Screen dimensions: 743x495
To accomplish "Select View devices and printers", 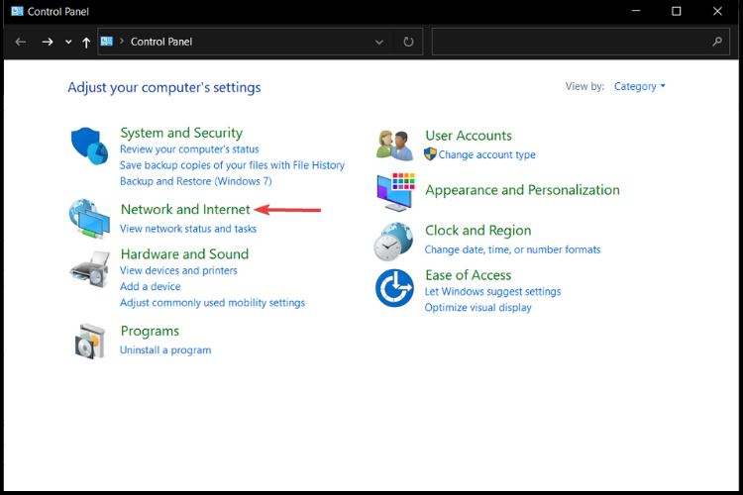I will tap(178, 270).
